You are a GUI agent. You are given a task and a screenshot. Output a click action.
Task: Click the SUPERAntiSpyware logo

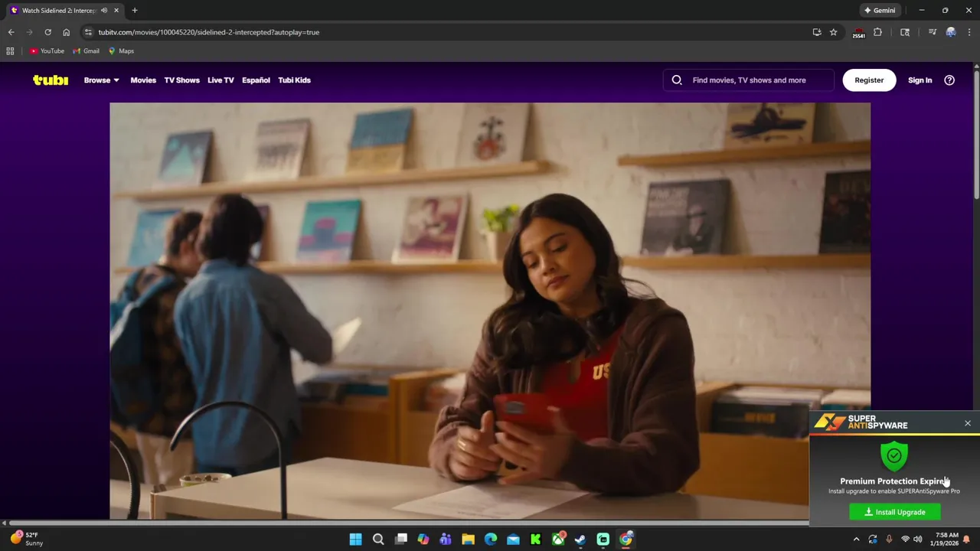click(861, 422)
